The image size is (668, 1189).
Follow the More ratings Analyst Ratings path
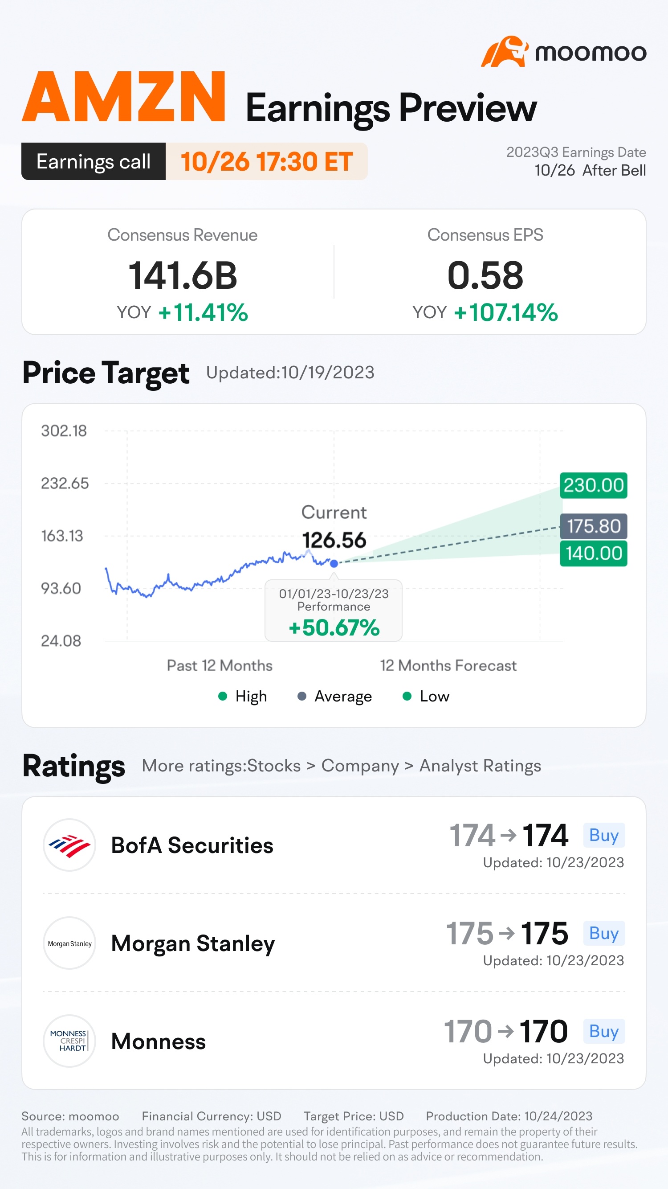342,766
